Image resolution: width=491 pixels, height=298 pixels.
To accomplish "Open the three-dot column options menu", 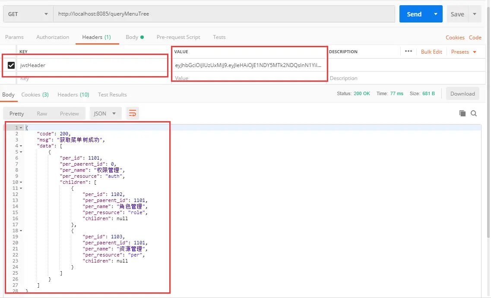I will tap(409, 51).
